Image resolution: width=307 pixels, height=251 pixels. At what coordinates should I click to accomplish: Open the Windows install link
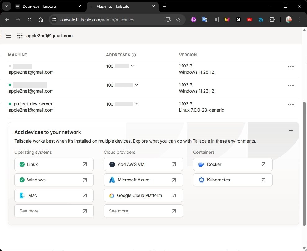click(x=54, y=180)
